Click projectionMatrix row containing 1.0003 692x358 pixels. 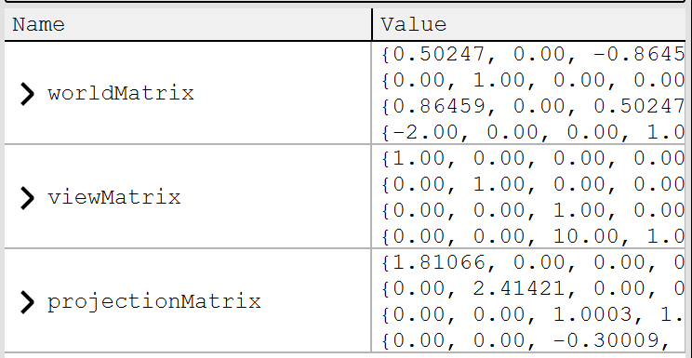[x=533, y=315]
